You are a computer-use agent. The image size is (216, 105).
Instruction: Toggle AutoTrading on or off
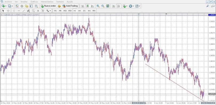[x=70, y=6]
